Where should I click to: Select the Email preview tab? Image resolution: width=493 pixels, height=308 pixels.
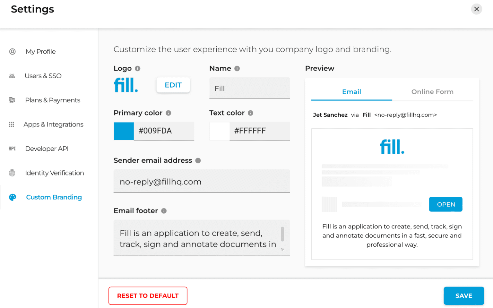(x=351, y=92)
